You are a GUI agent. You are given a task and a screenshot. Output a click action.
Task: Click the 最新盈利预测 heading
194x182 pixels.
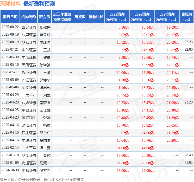(39, 4)
